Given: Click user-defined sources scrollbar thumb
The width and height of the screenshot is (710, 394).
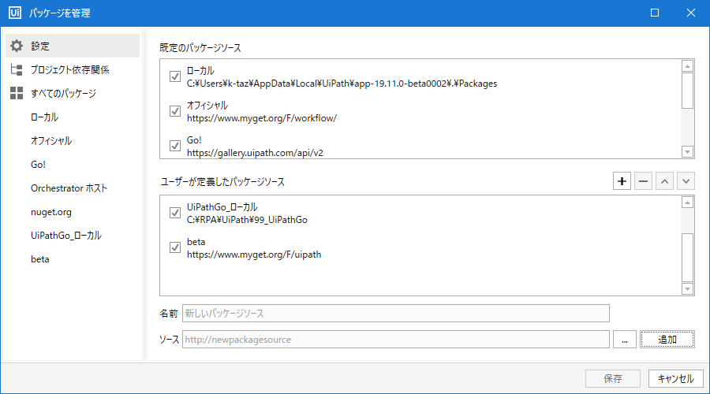Looking at the screenshot, I should click(687, 258).
